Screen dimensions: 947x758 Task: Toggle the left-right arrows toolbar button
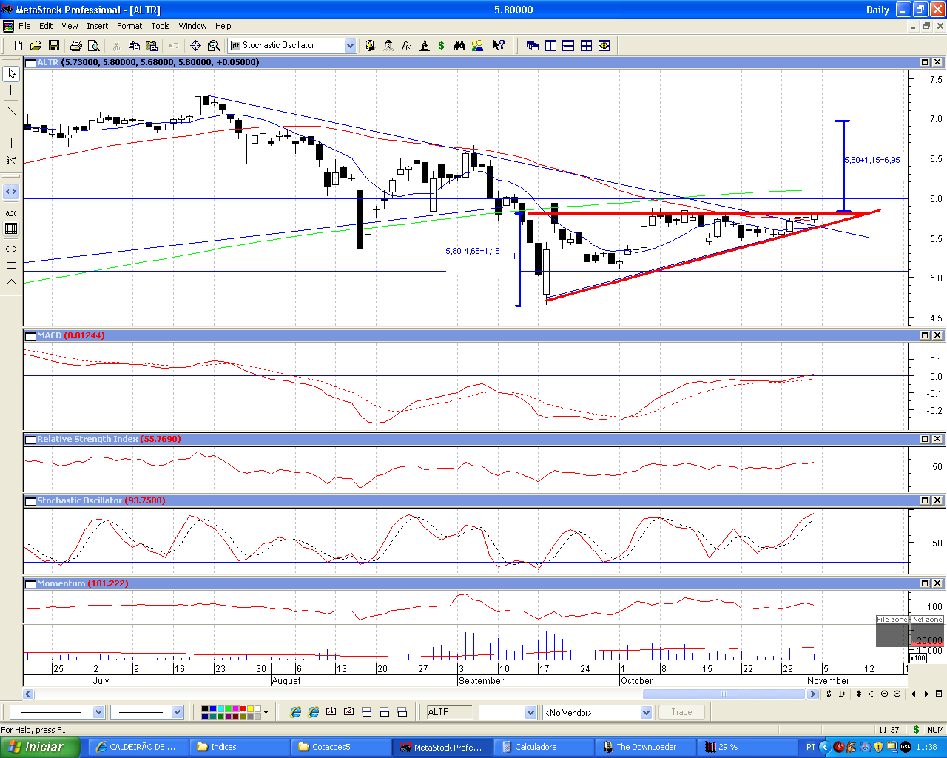(11, 192)
